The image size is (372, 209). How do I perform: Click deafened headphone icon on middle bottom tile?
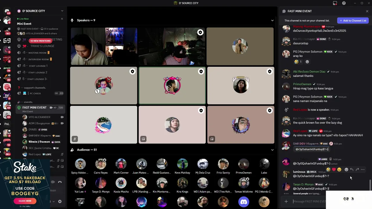pos(143,139)
